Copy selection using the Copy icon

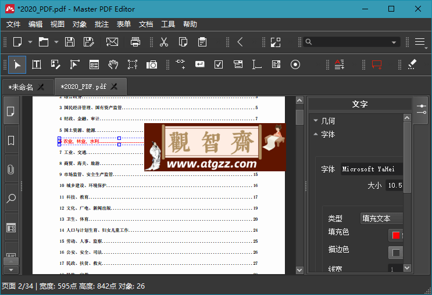pos(183,42)
